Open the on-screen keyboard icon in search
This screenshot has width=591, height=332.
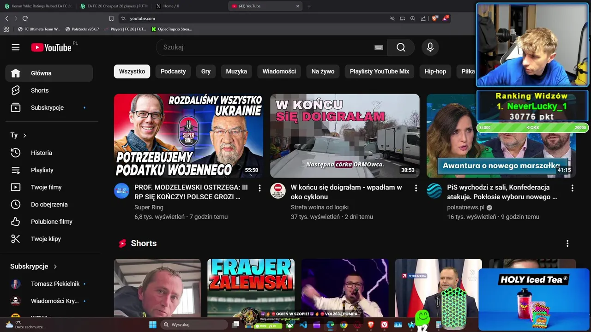379,47
